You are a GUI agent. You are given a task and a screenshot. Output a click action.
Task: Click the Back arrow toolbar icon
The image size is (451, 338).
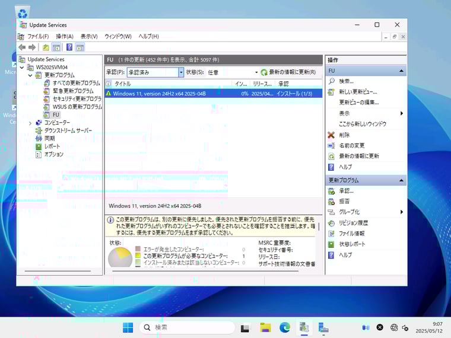coord(22,47)
